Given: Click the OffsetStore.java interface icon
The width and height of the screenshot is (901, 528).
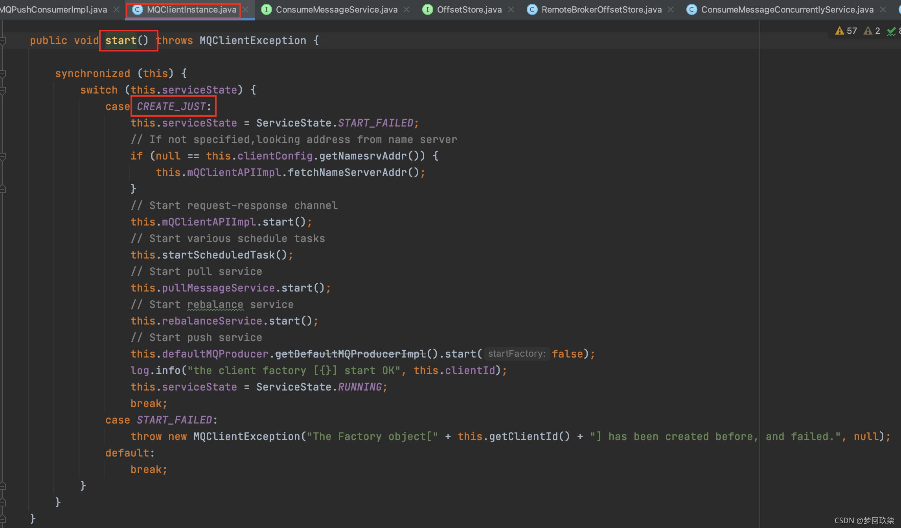Looking at the screenshot, I should tap(427, 9).
